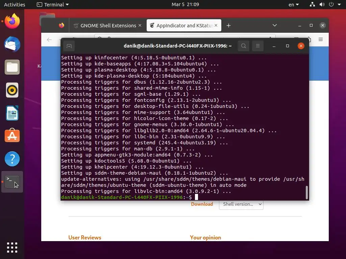Maximize the Firefox window
This screenshot has width=346, height=259.
coord(311,25)
